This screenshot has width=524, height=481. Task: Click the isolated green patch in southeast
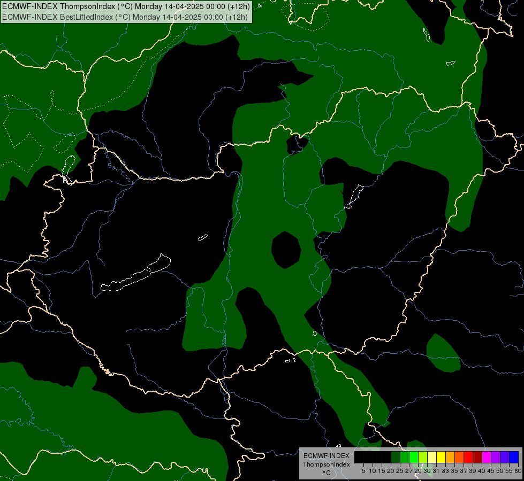pyautogui.click(x=444, y=353)
